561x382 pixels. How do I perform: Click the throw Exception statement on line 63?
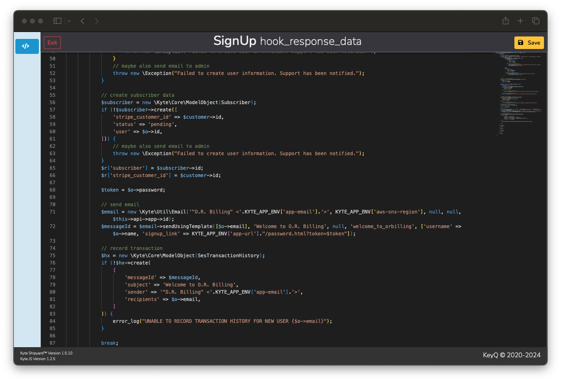click(239, 154)
